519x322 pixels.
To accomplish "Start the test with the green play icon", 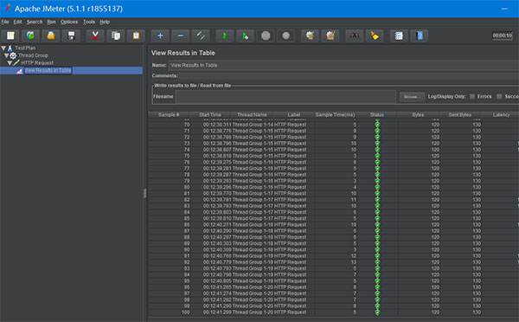I will pos(225,35).
